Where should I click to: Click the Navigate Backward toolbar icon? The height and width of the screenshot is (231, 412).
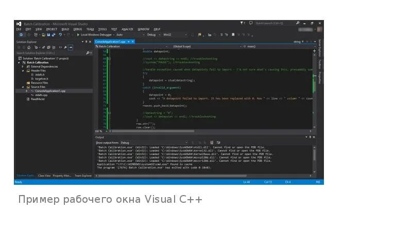point(21,35)
